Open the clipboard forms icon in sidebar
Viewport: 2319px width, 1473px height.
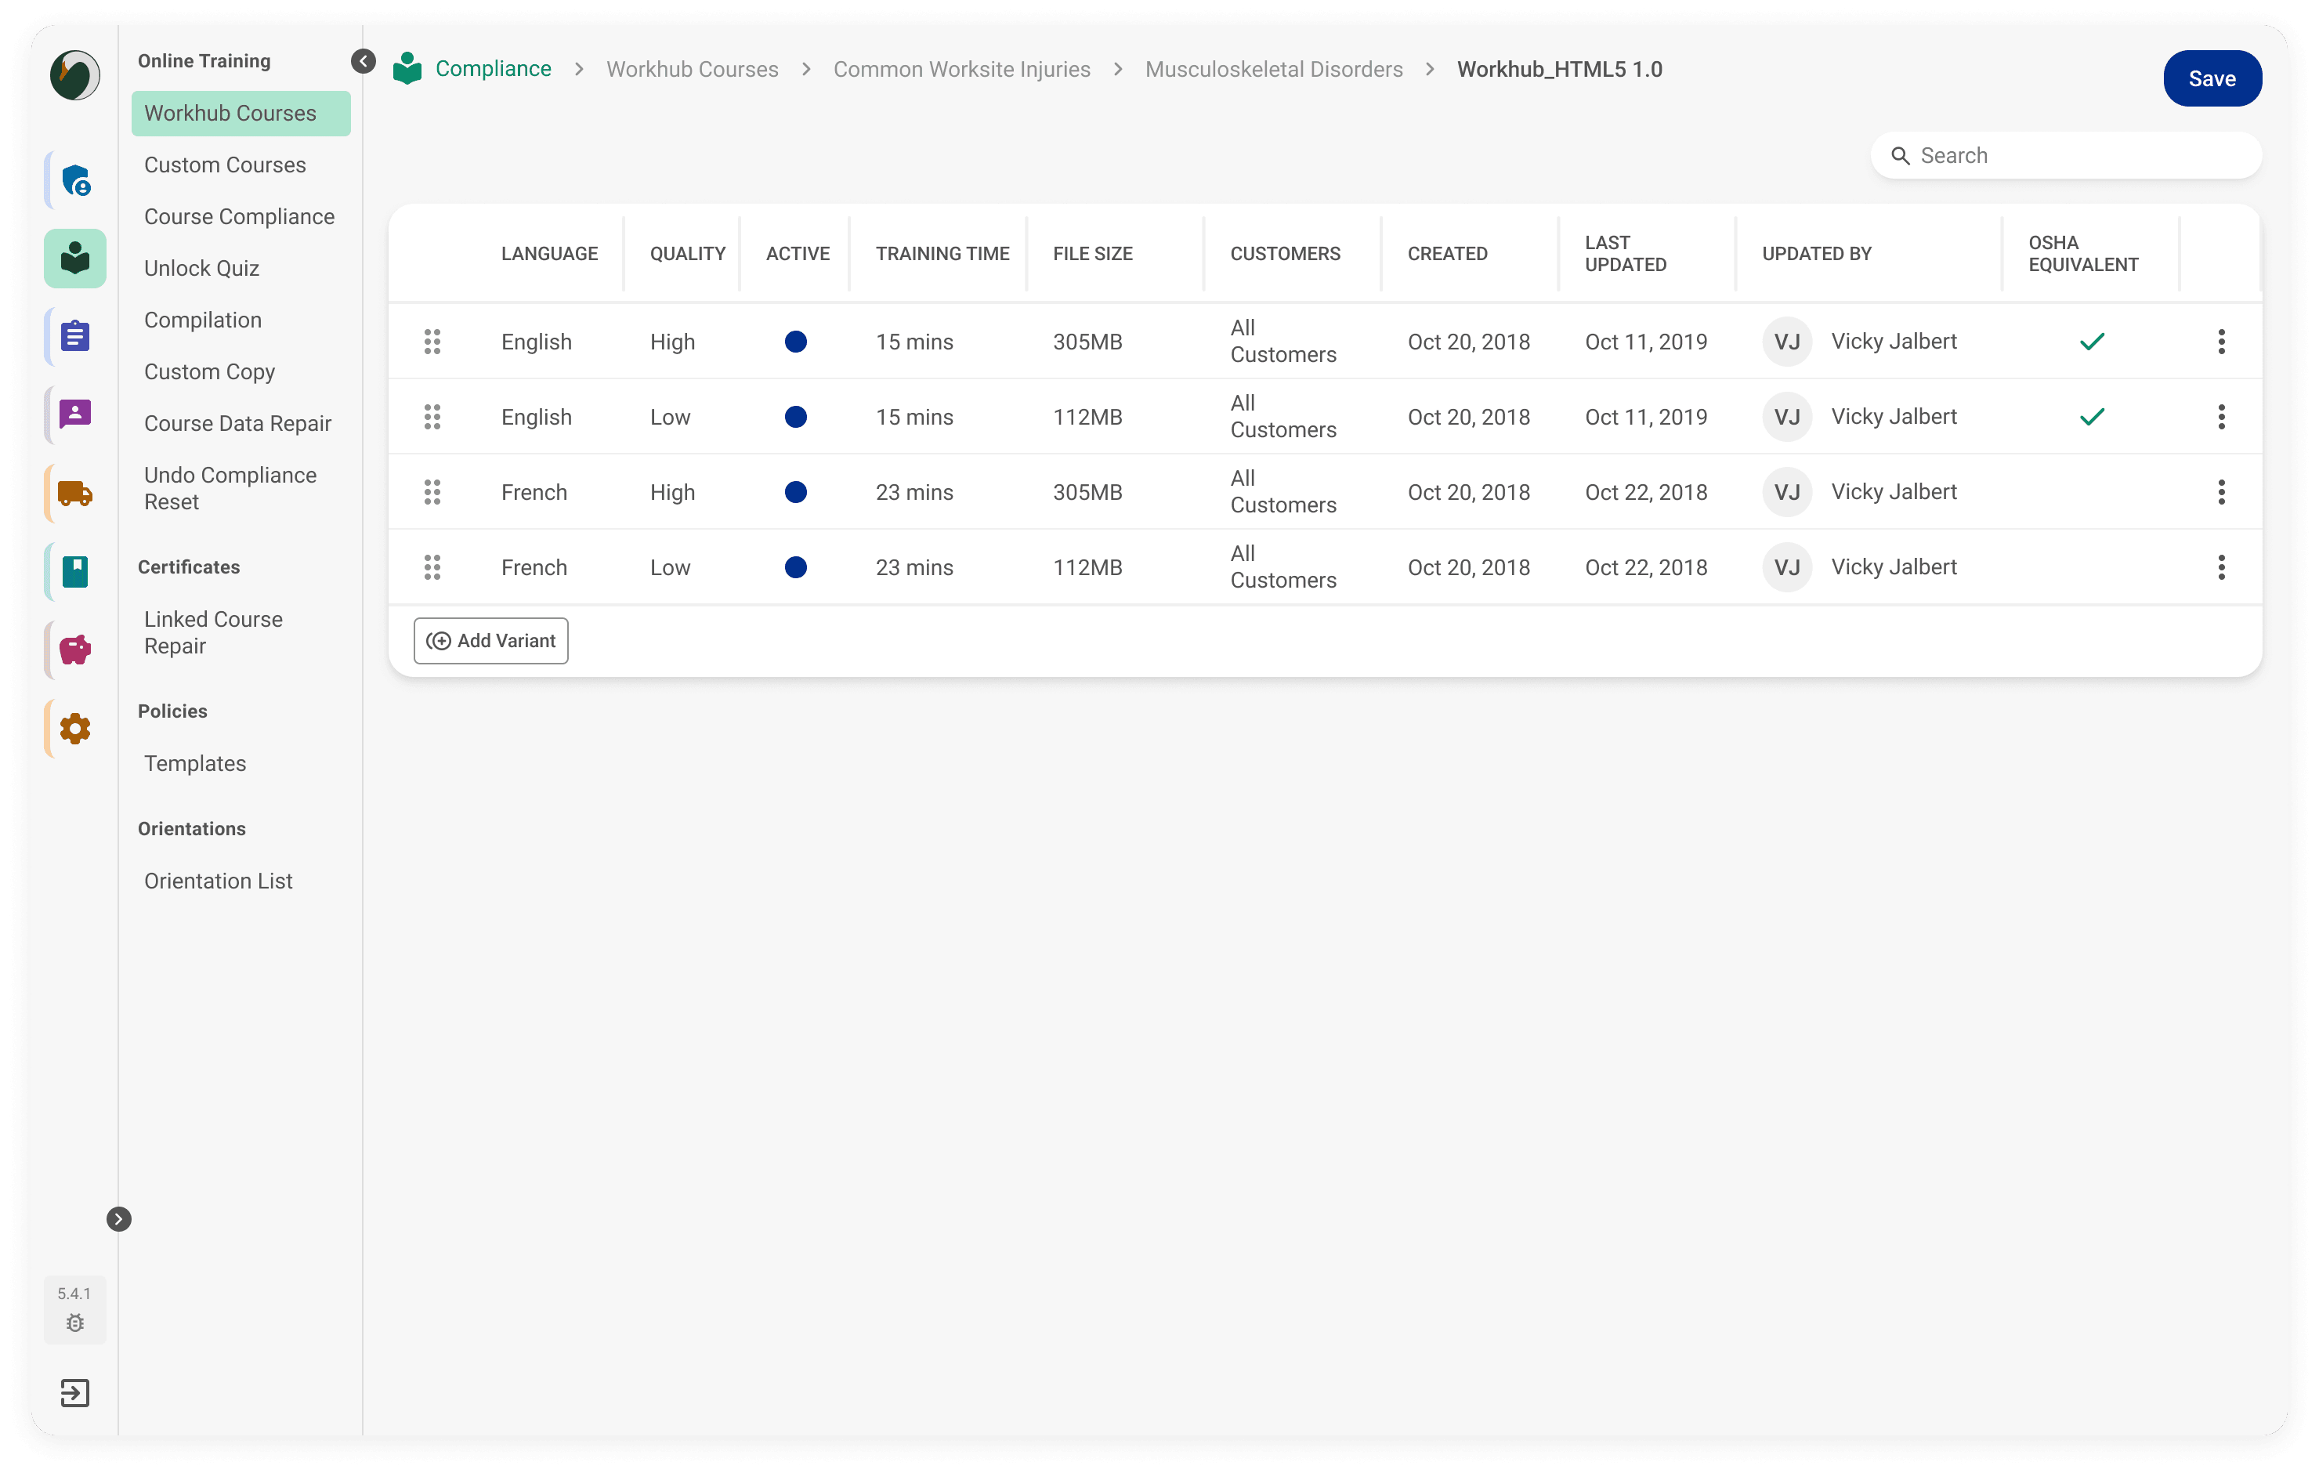coord(75,336)
